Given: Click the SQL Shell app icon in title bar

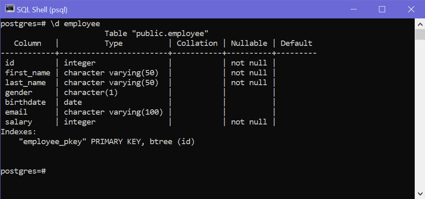Looking at the screenshot, I should click(9, 9).
